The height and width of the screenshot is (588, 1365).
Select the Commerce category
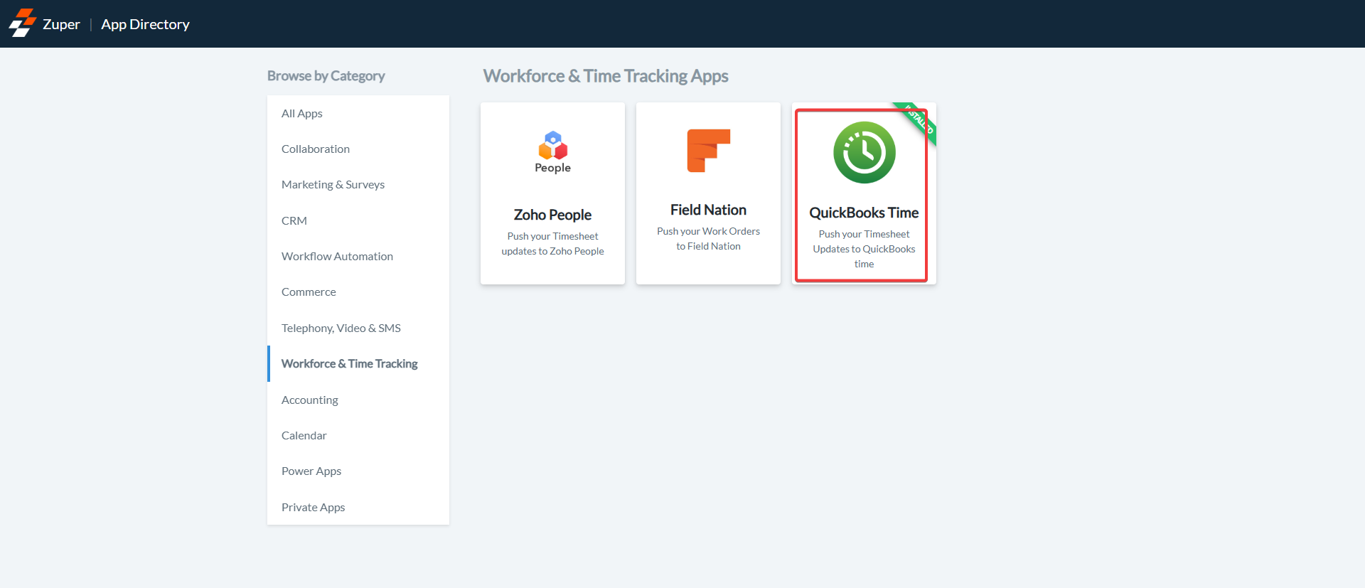[x=358, y=292]
